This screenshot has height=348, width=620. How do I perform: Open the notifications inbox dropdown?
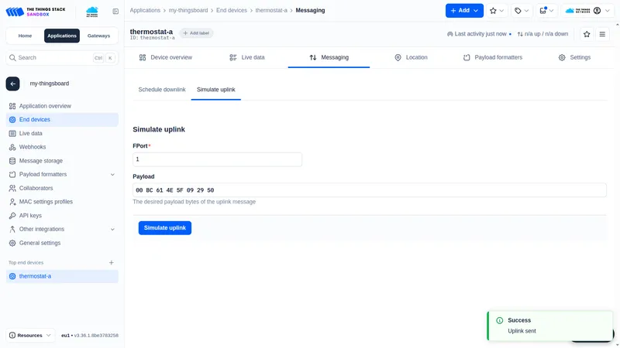546,11
